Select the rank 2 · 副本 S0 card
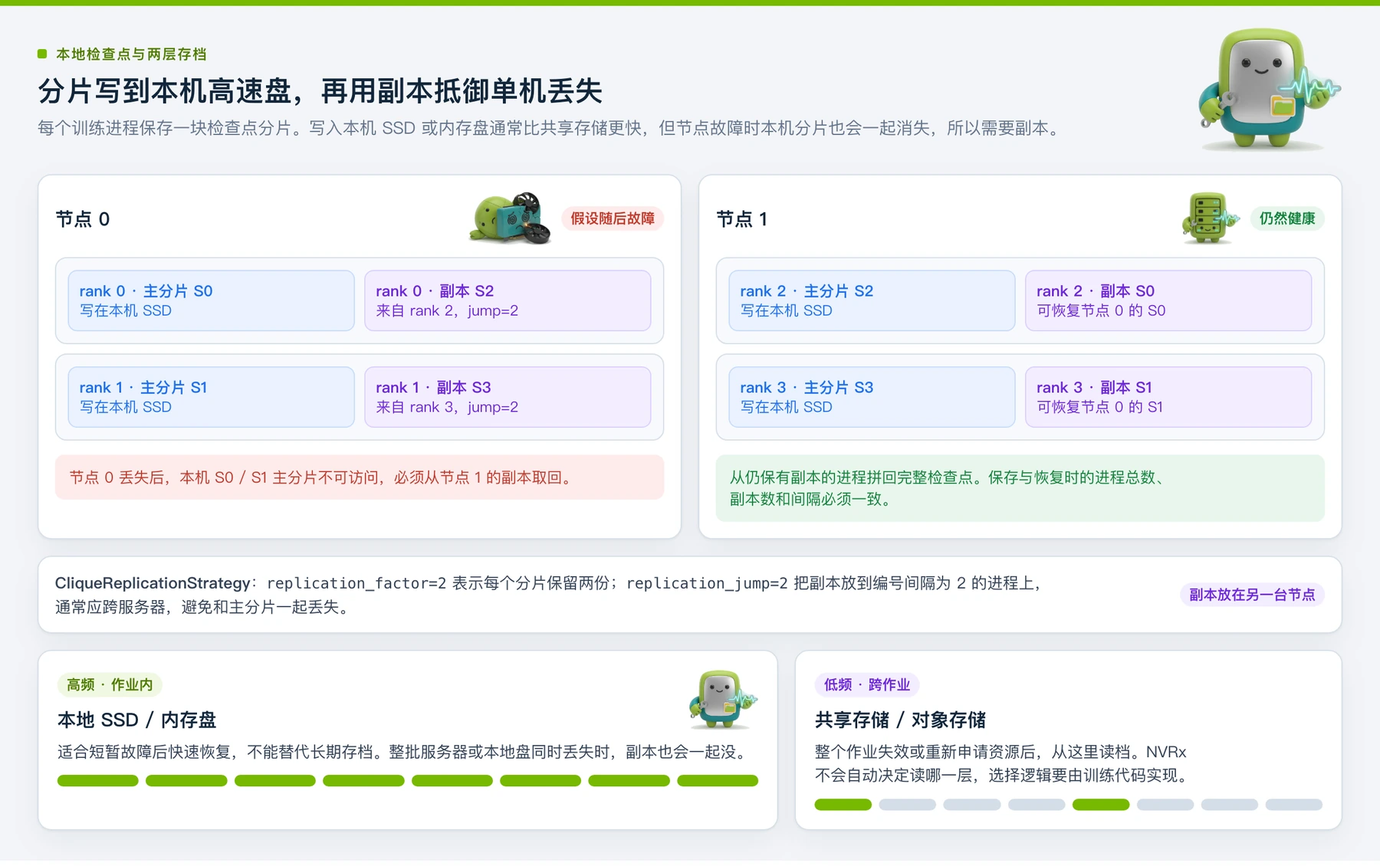The image size is (1380, 866). (x=1168, y=300)
